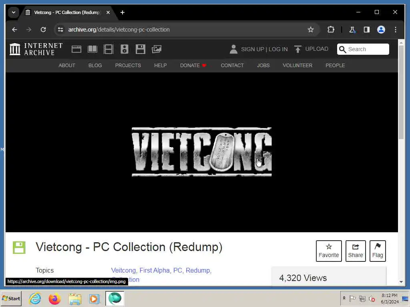410x307 pixels.
Task: Open the HELP menu item
Action: click(160, 65)
